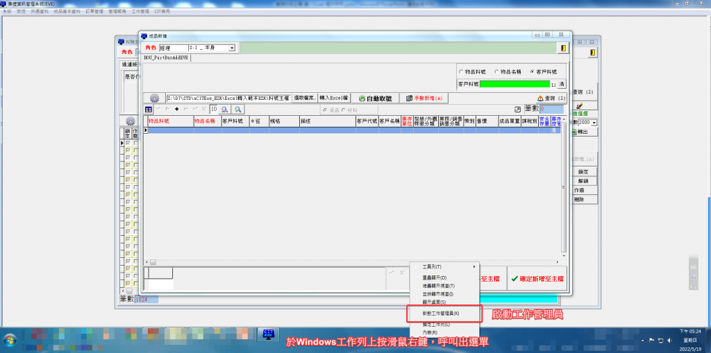
Task: Click the green 客戶料號 input field
Action: (x=514, y=84)
